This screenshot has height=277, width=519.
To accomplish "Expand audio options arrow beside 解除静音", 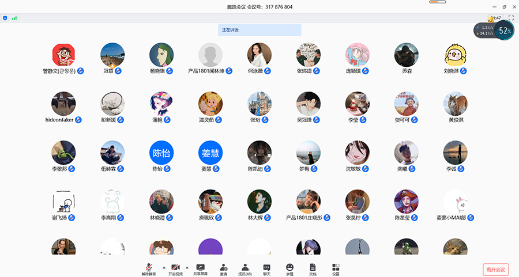I will 163,268.
